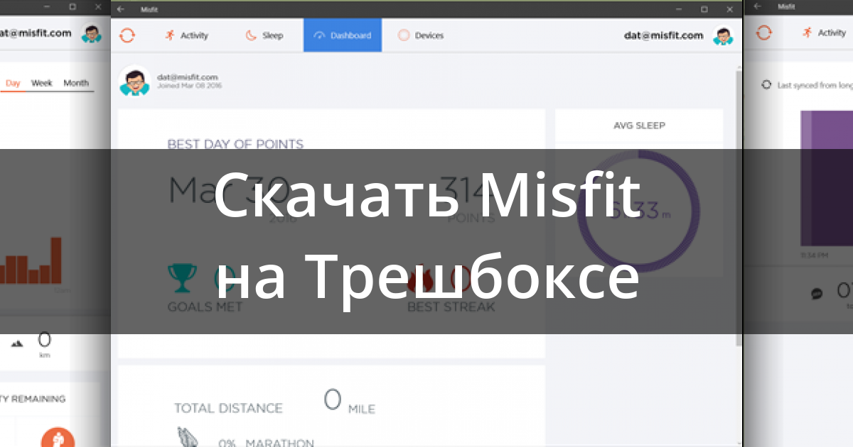Click the Devices circle icon
Screen dimensions: 853x447
tap(404, 35)
